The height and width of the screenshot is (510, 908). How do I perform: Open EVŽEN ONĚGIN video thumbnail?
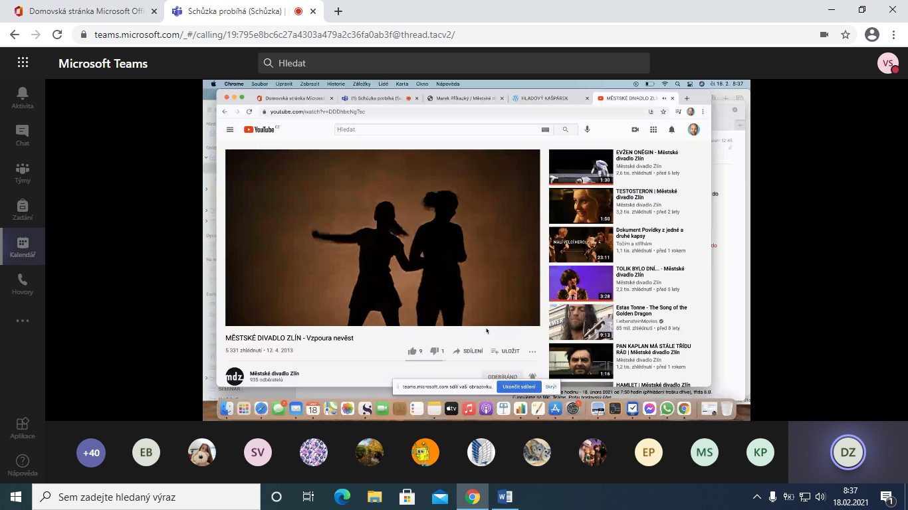[x=581, y=167]
